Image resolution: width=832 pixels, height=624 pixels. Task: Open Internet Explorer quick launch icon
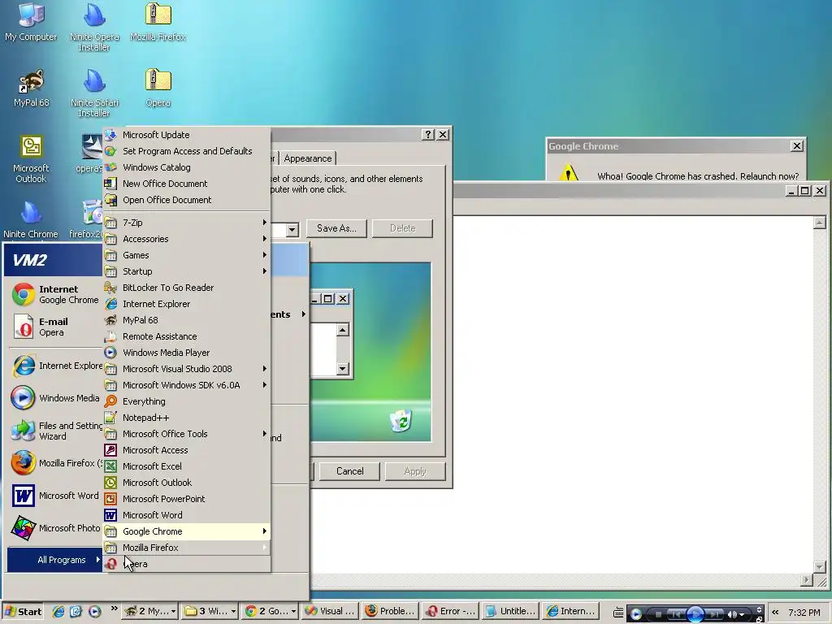[58, 611]
